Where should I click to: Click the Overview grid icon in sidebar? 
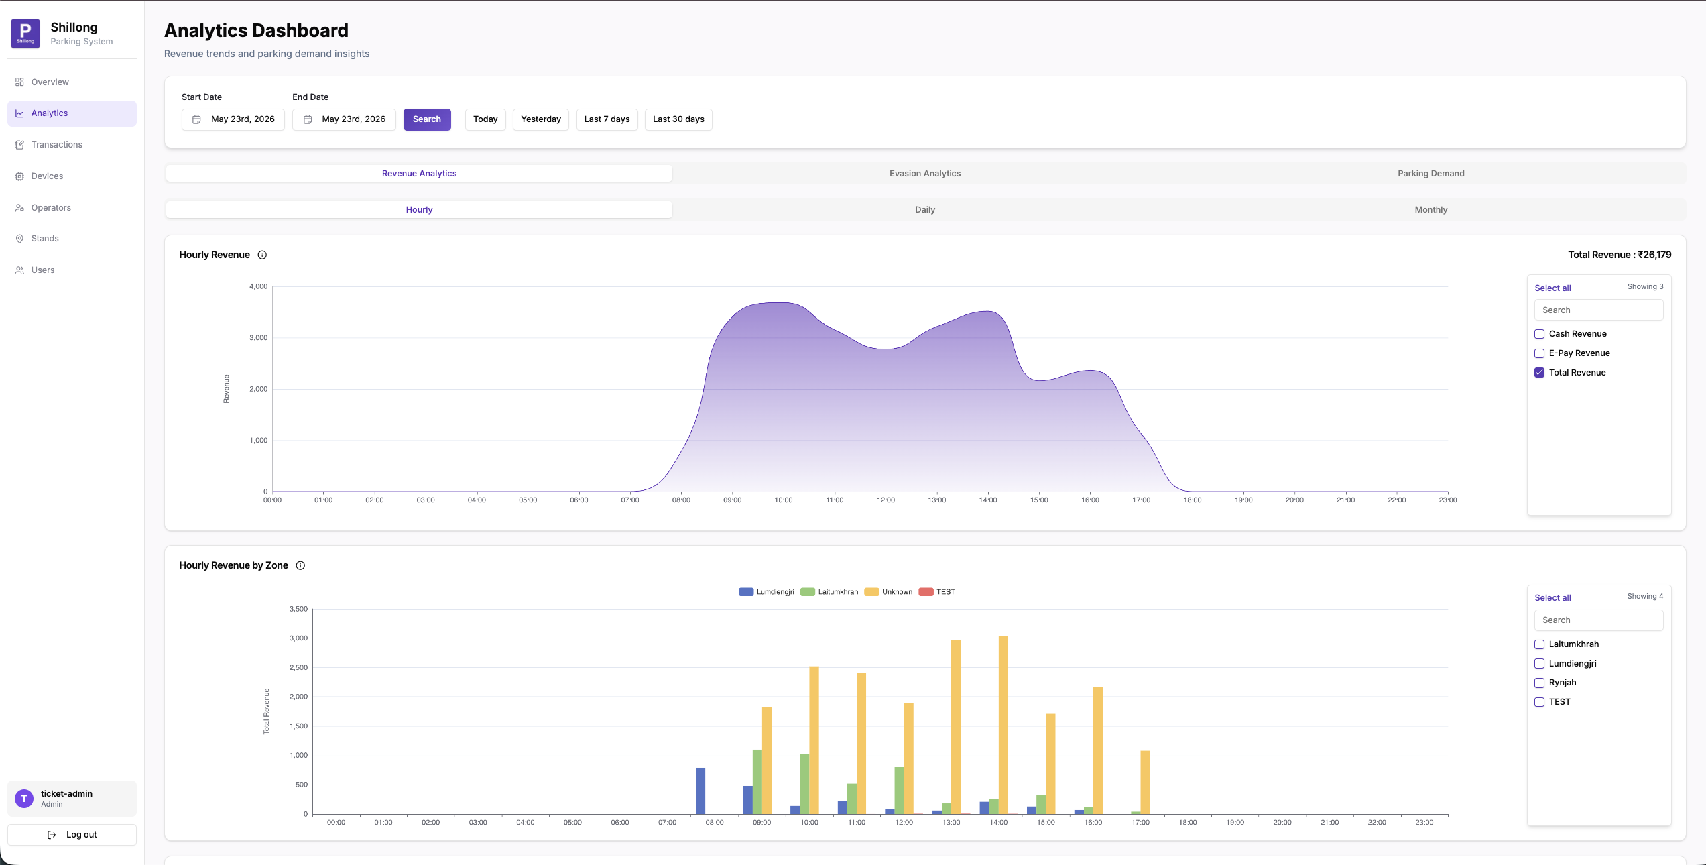tap(19, 82)
